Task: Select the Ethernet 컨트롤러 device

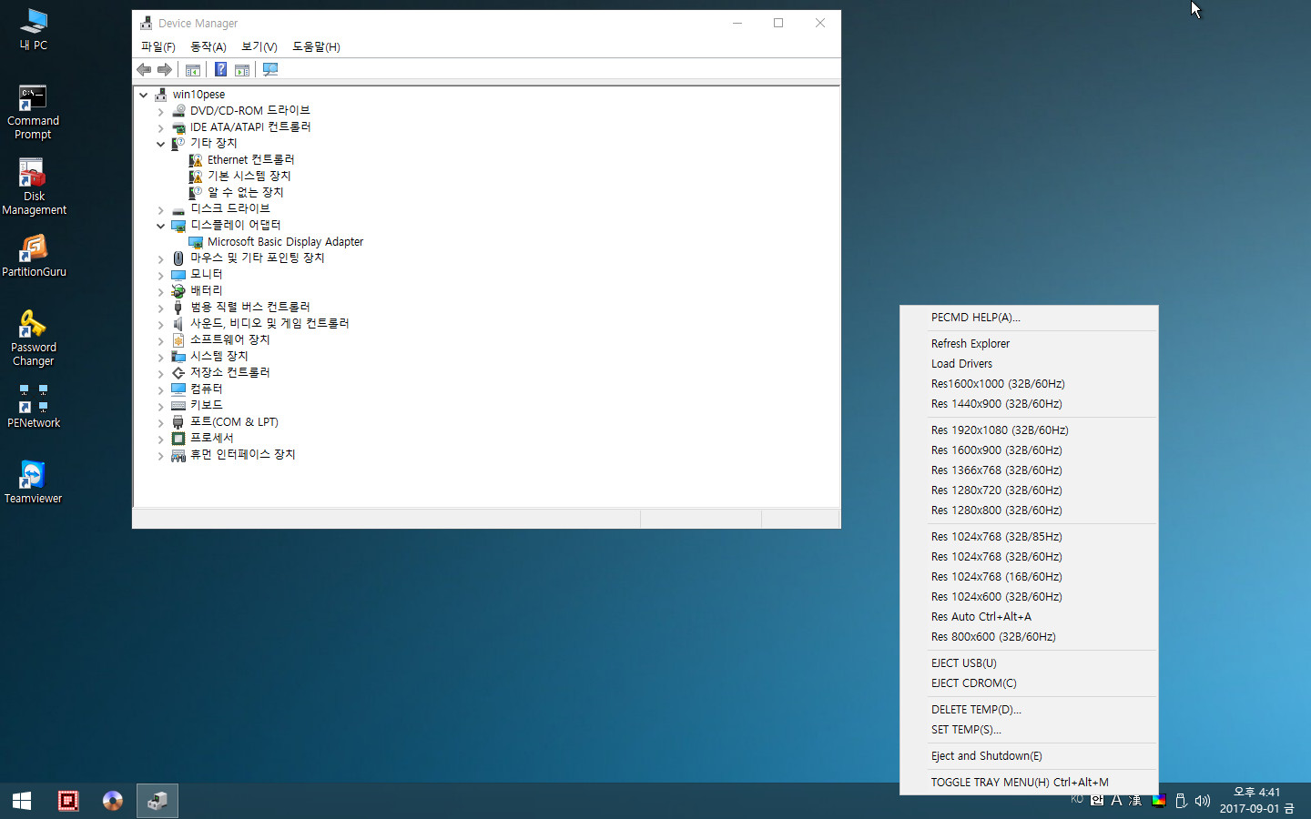Action: 250,160
